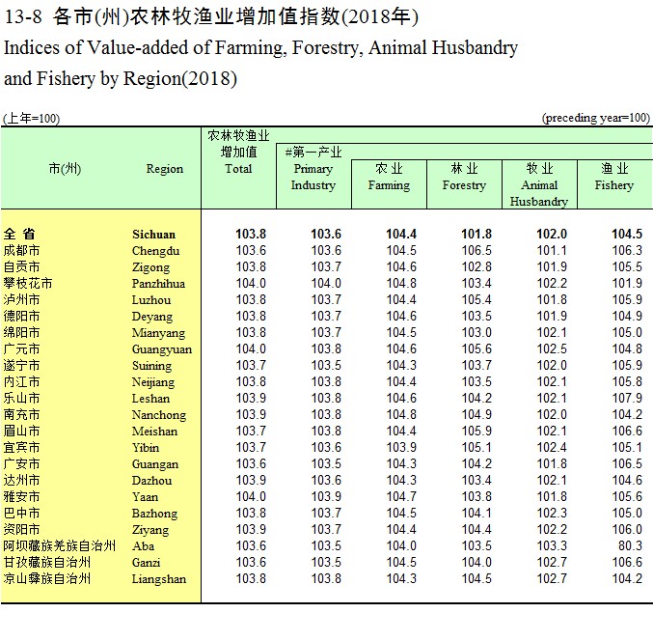Click the Luzhou region name
Screen dimensions: 653x641
[x=151, y=300]
